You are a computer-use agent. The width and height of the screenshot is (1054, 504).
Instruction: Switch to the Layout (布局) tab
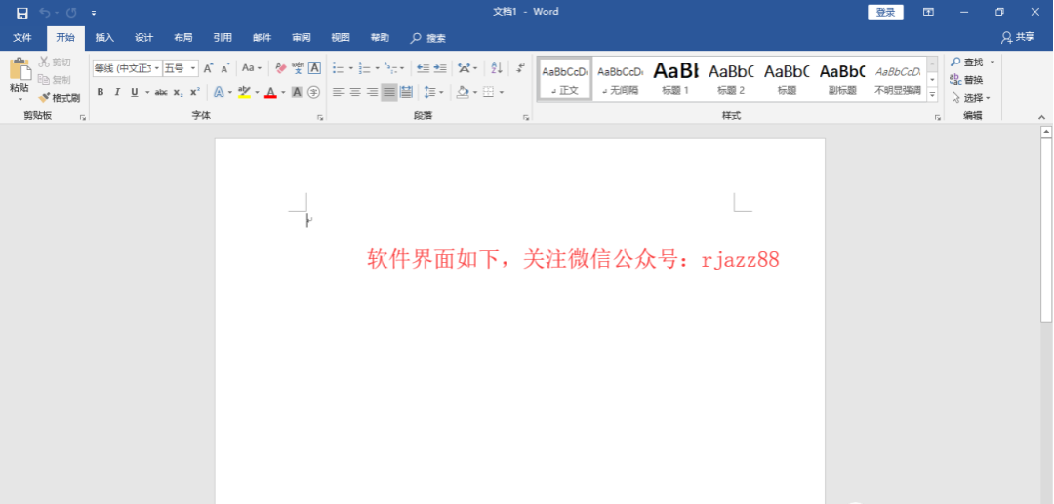click(x=182, y=38)
